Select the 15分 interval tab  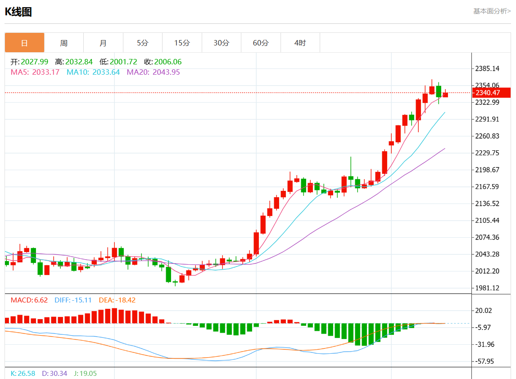(x=182, y=43)
